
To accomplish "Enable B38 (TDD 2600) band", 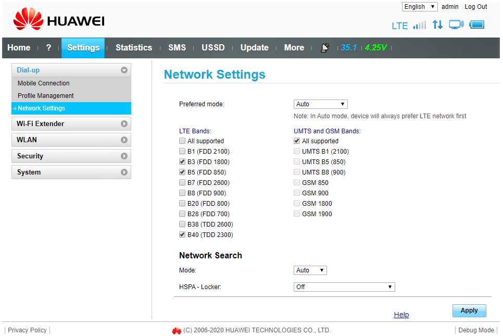I will tap(182, 225).
